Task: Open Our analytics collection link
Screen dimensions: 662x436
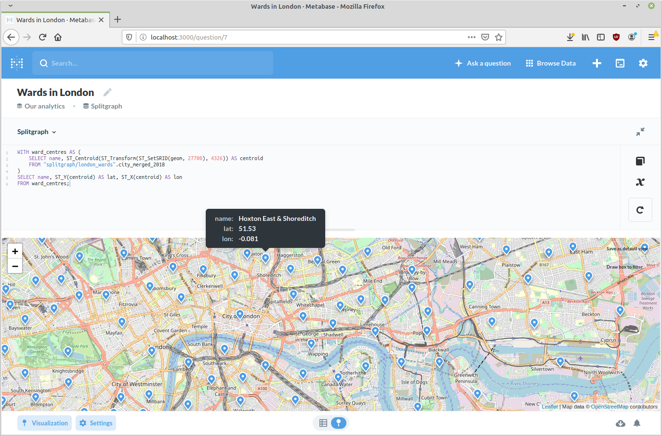Action: pos(41,106)
